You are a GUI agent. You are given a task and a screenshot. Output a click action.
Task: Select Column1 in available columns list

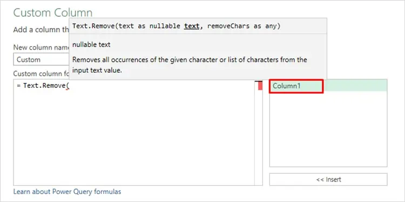(328, 86)
